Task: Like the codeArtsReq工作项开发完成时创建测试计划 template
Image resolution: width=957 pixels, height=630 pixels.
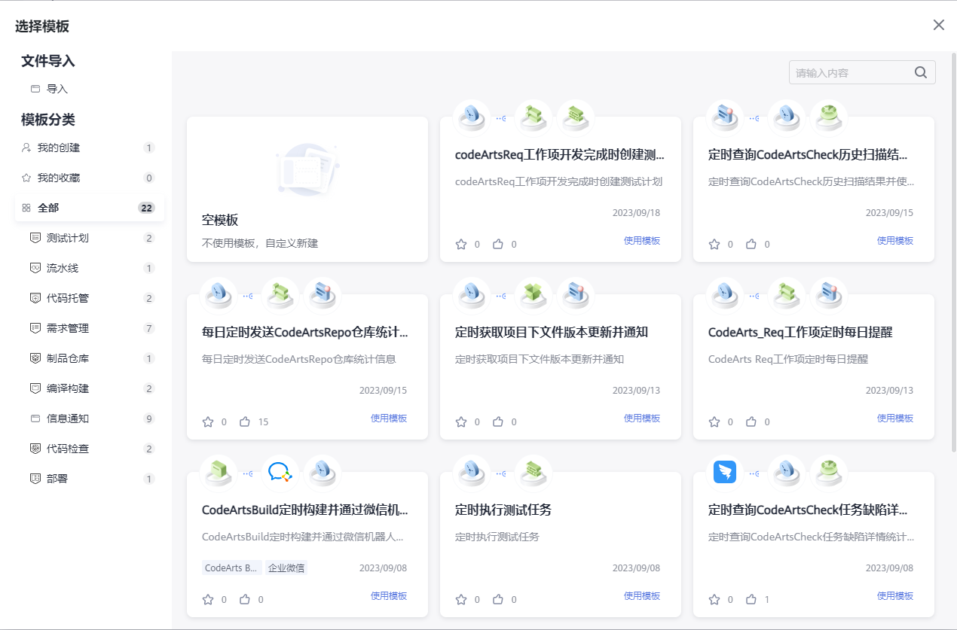Action: tap(498, 244)
